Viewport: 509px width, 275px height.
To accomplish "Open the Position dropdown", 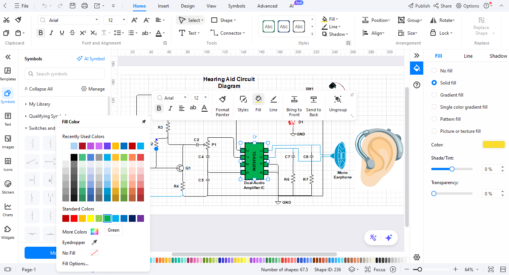I will [x=376, y=20].
